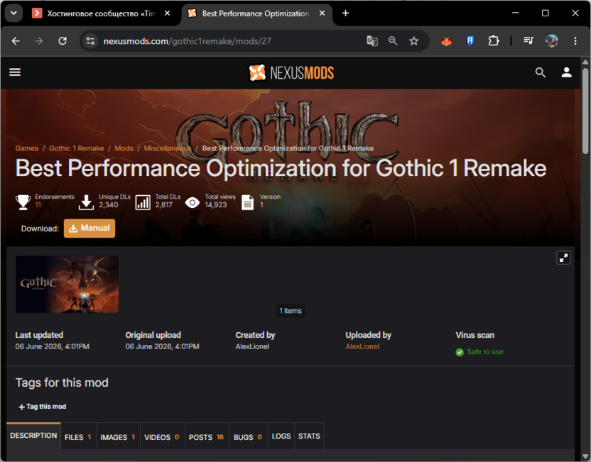
Task: Click the Unique DLs count 2,340
Action: click(109, 205)
